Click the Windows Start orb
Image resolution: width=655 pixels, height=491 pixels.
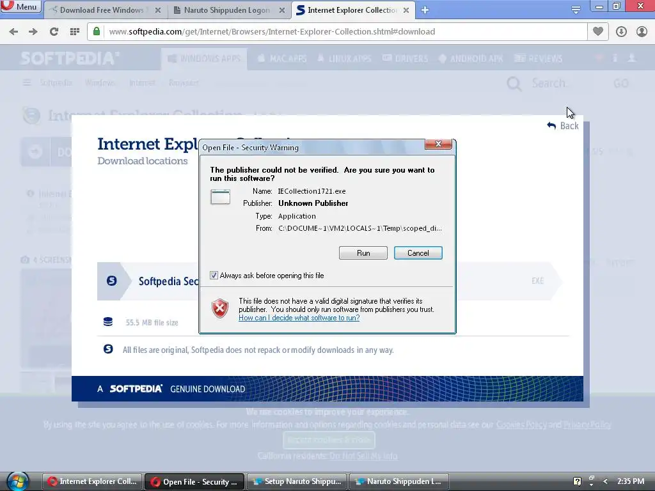[x=17, y=481]
